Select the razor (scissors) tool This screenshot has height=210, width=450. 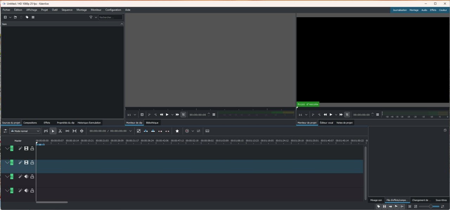(x=60, y=131)
